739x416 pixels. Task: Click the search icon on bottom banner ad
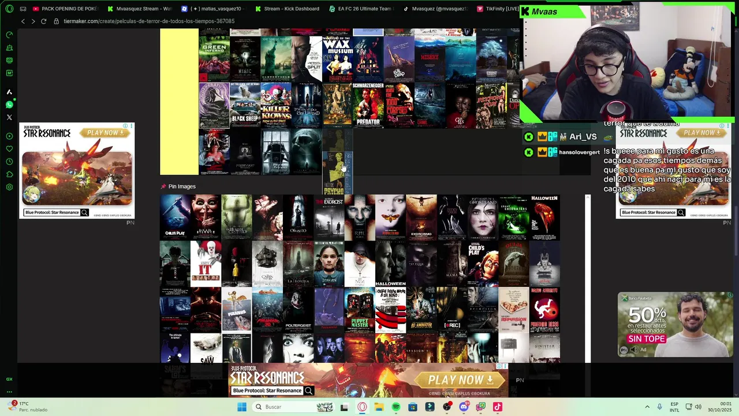(x=309, y=391)
